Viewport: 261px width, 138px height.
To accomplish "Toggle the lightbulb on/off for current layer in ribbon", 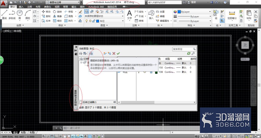I will pos(86,21).
